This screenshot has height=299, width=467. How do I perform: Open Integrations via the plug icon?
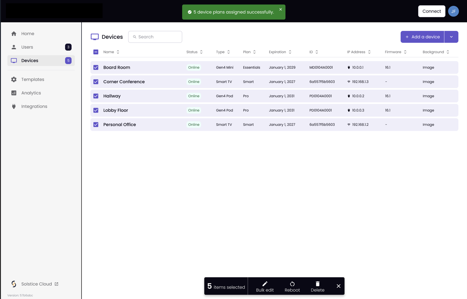[14, 106]
